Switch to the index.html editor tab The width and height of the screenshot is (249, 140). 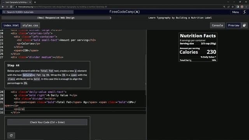[11, 25]
